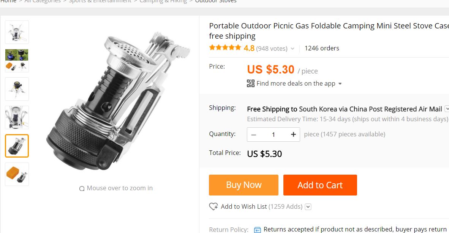Select the orange case thumbnail at bottom
This screenshot has width=449, height=233.
tap(17, 174)
